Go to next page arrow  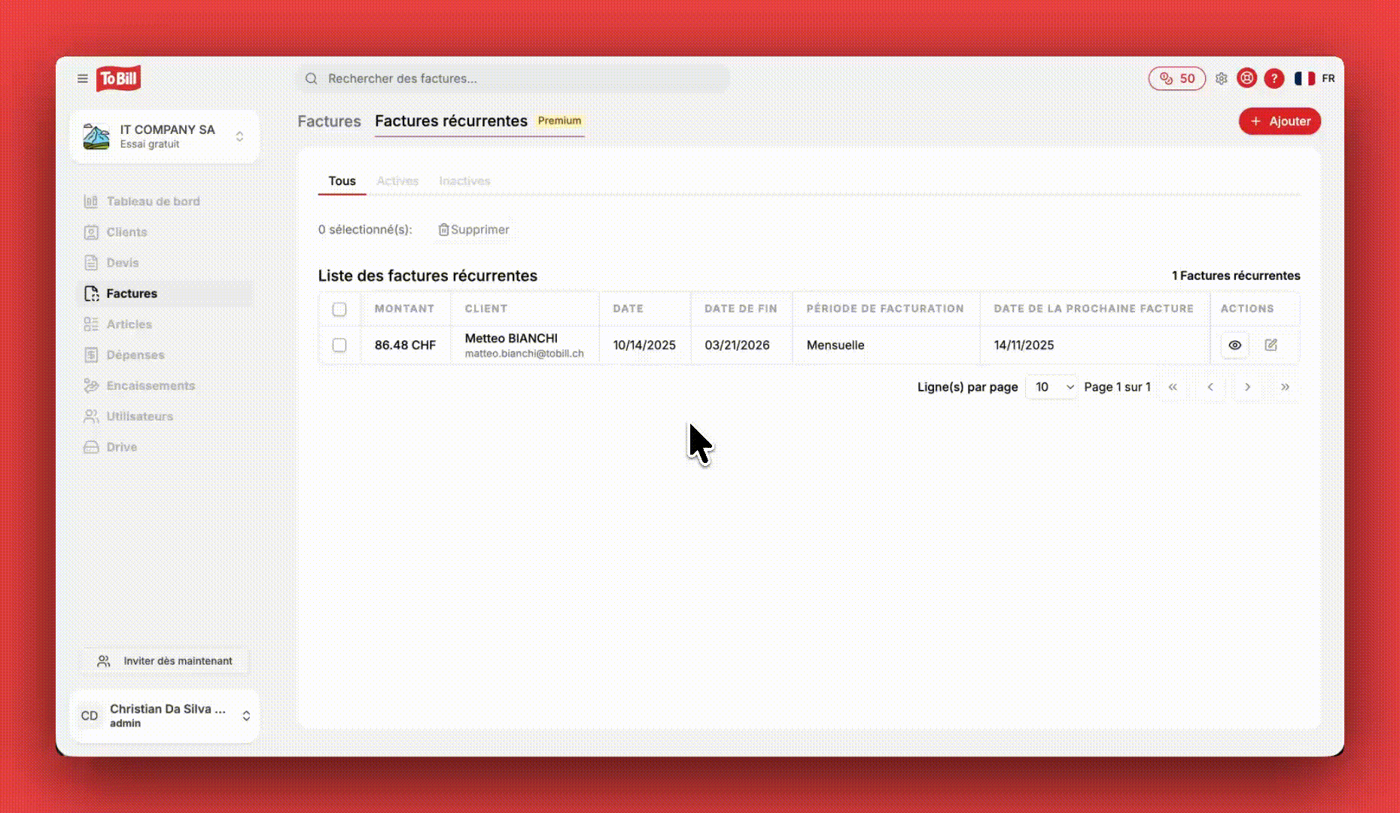pyautogui.click(x=1247, y=387)
